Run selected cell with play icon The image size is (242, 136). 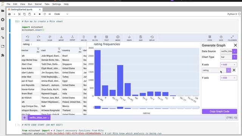[34, 14]
